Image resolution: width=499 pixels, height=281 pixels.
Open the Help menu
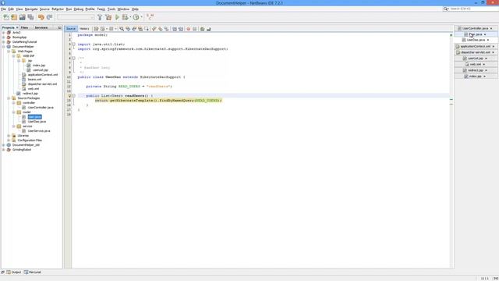click(135, 9)
